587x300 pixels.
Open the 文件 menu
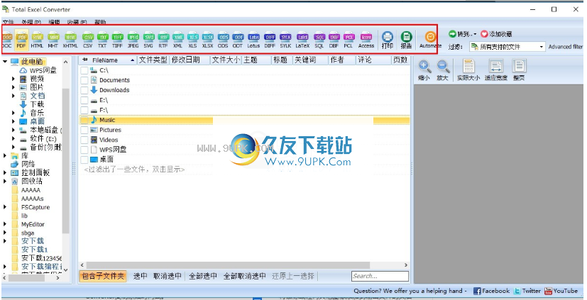(x=8, y=22)
